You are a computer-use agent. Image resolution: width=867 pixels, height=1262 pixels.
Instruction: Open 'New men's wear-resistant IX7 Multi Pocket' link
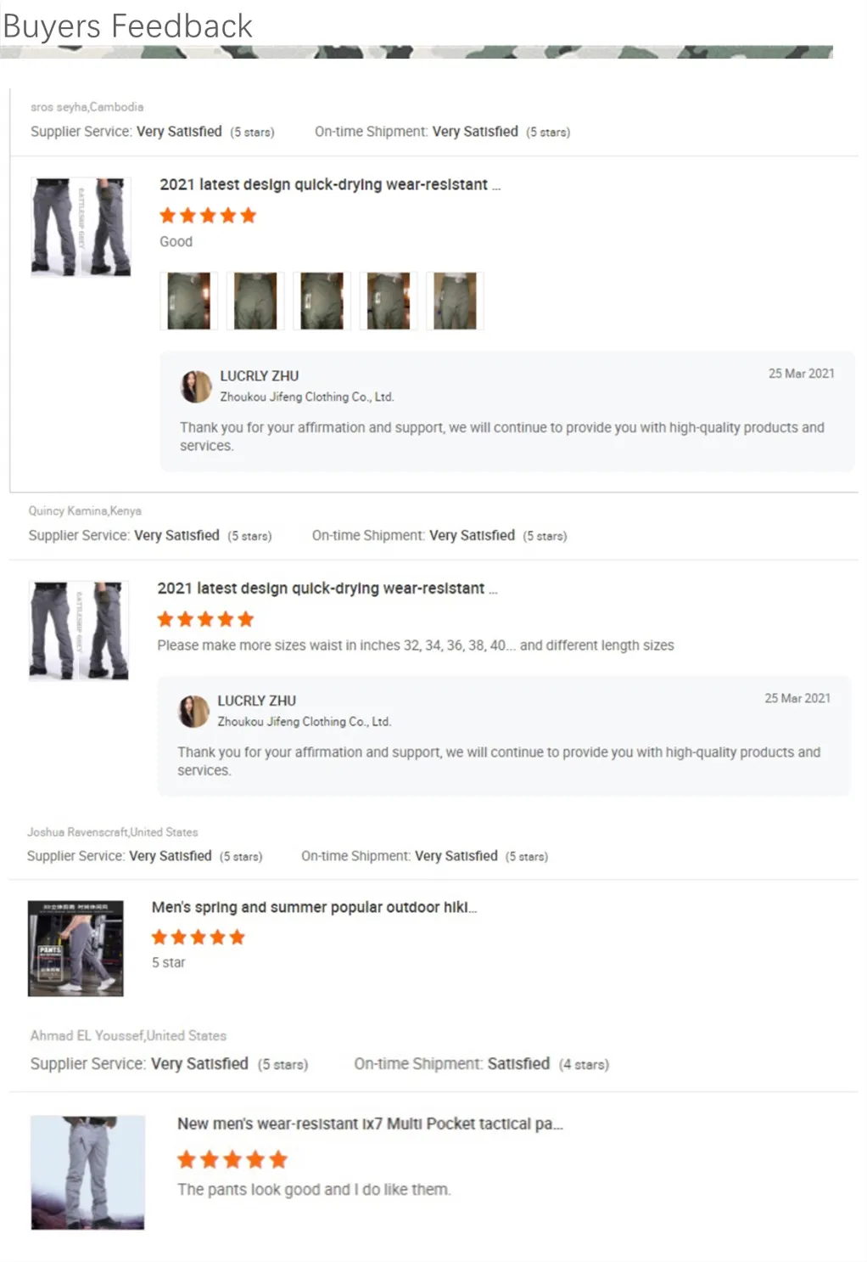pos(370,1124)
